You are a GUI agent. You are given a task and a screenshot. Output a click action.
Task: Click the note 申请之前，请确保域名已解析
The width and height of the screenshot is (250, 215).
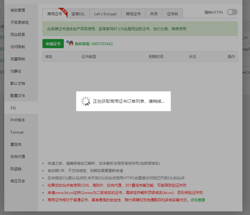coord(104,163)
